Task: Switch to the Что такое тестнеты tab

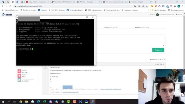Action: (114, 2)
